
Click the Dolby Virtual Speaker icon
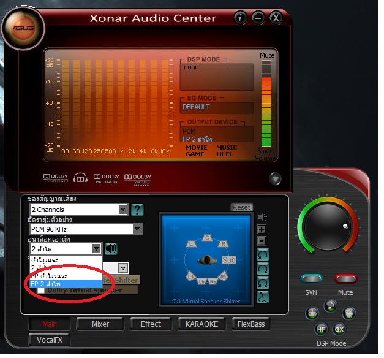(138, 180)
